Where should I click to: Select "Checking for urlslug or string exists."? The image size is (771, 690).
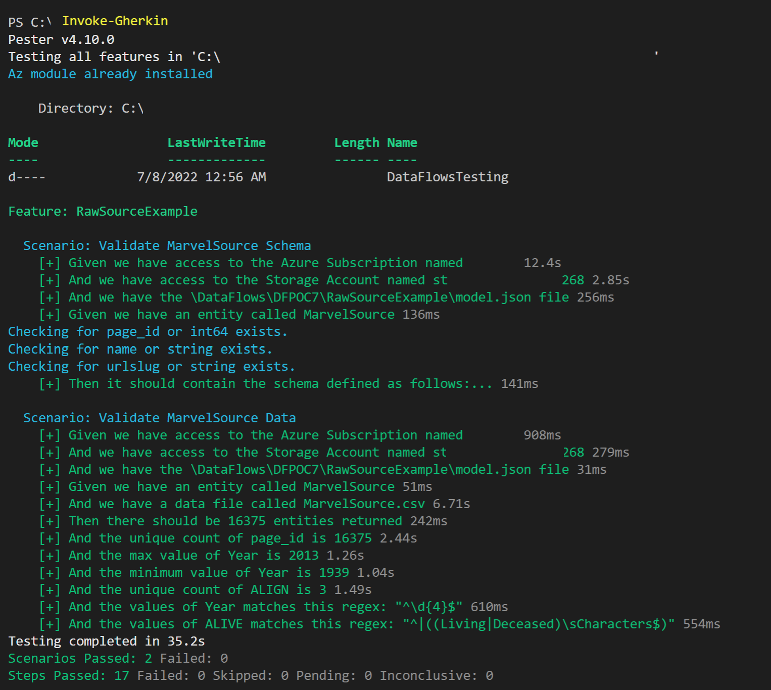(x=152, y=366)
